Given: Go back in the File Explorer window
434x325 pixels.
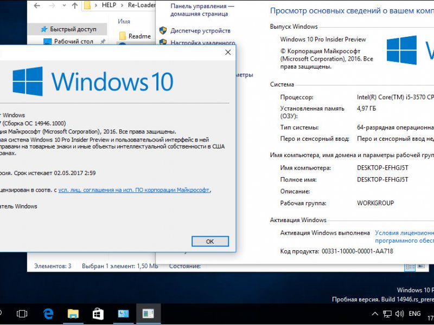Looking at the screenshot, I should click(37, 5).
